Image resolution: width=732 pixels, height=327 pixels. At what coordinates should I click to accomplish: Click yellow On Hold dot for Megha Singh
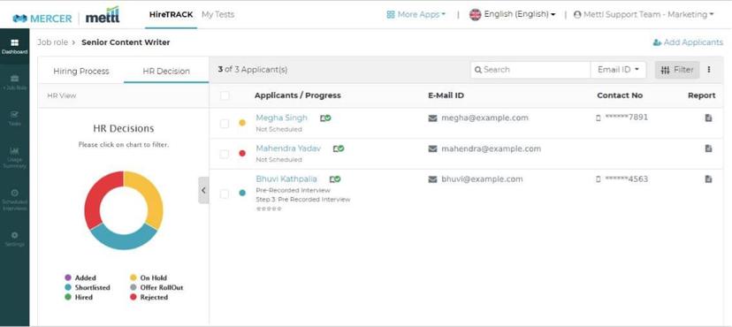(x=242, y=123)
